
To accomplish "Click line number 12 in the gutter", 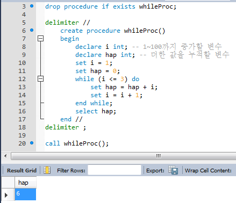I will (22, 79).
